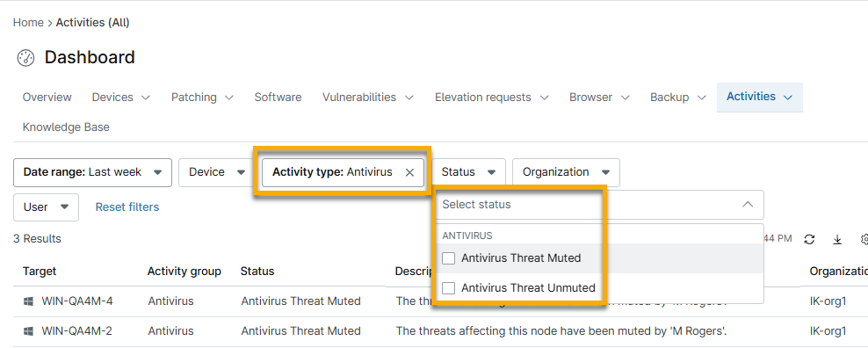This screenshot has width=868, height=348.
Task: Open the Elevation requests tab
Action: [x=492, y=98]
